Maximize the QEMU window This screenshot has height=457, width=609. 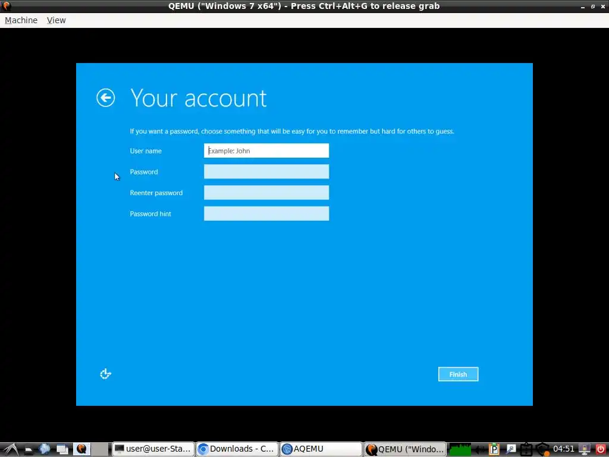[x=593, y=7]
